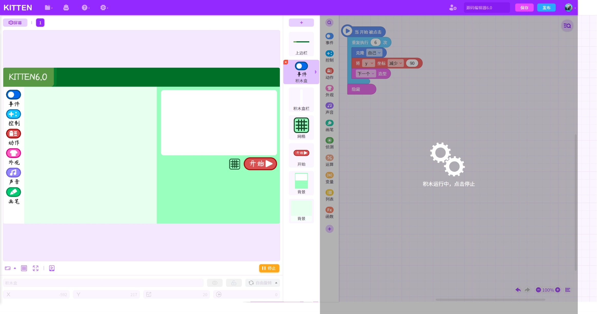Open the file menu in top bar

click(x=48, y=8)
